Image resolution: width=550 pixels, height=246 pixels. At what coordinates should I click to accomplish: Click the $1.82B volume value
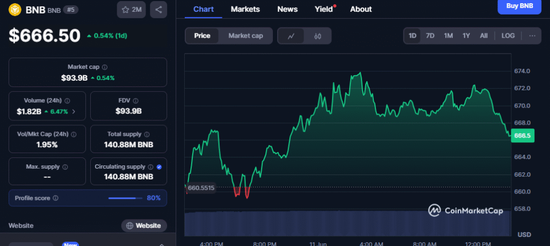(x=29, y=112)
